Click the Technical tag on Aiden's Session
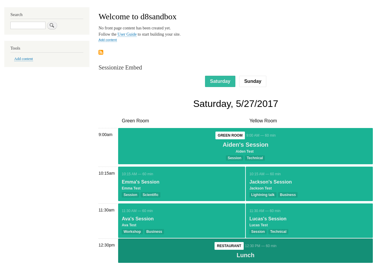This screenshot has width=377, height=267. pos(254,158)
